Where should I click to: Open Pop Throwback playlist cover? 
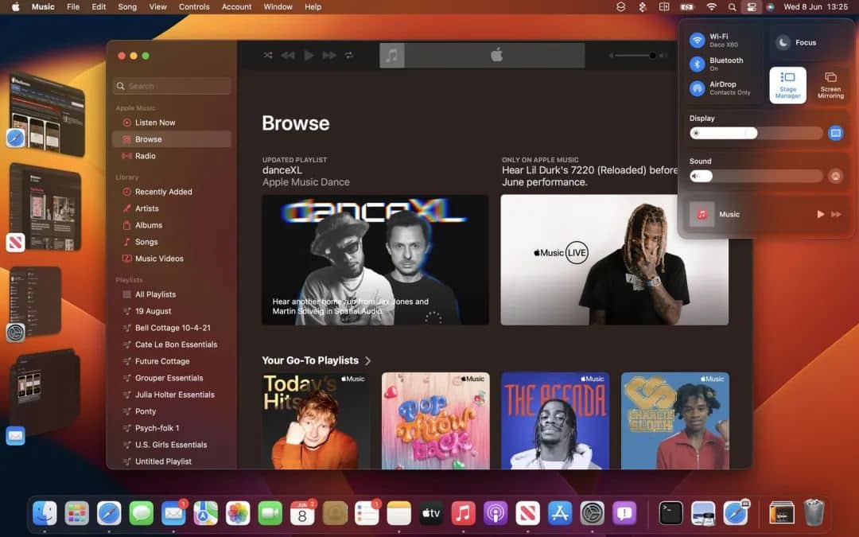436,421
